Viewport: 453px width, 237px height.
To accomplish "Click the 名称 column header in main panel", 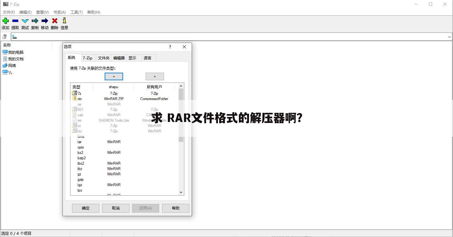I will pyautogui.click(x=27, y=45).
